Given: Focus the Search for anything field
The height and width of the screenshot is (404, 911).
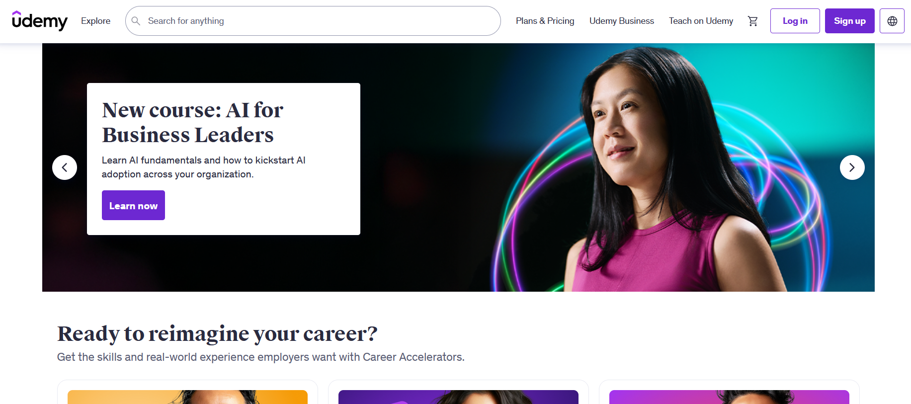Looking at the screenshot, I should click(313, 21).
